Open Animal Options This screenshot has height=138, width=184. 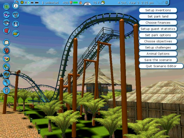click(x=158, y=54)
